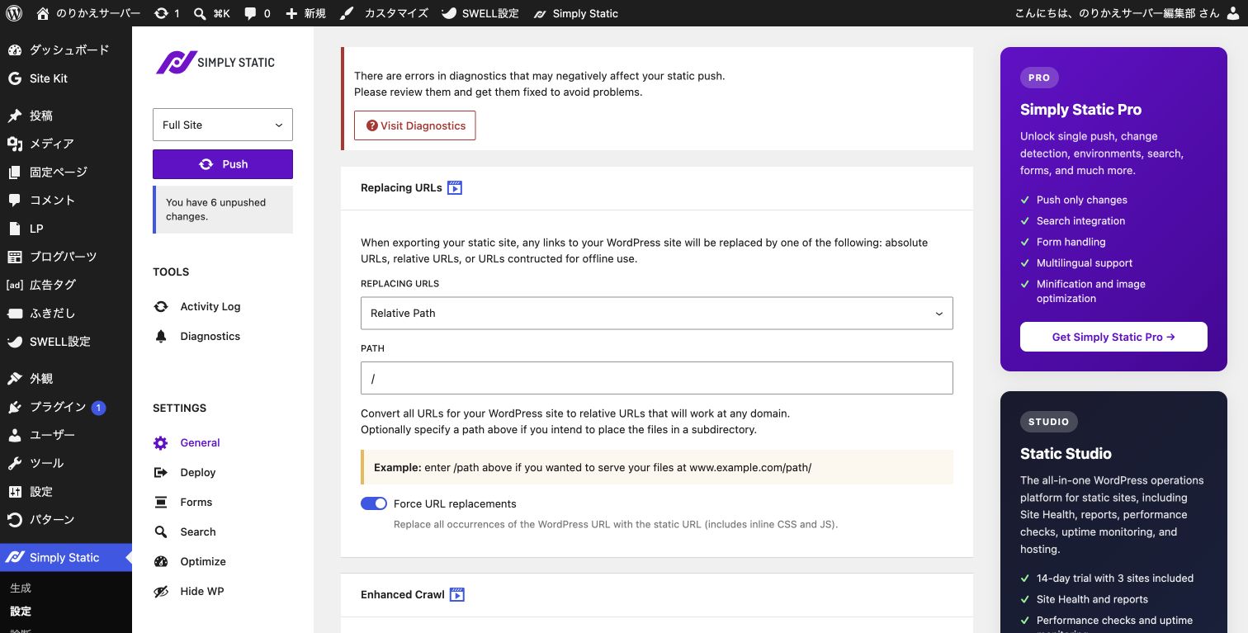Click the WordPress logo in admin bar

pos(14,13)
